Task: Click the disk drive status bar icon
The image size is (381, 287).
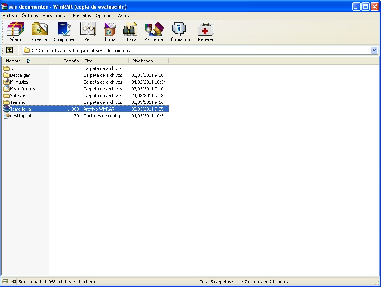Action: point(5,281)
